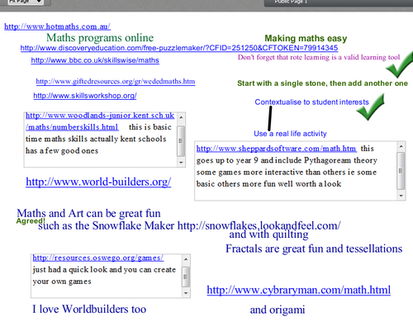The height and width of the screenshot is (322, 413).
Task: Select the black line under Contextualise
Action: (x=270, y=119)
